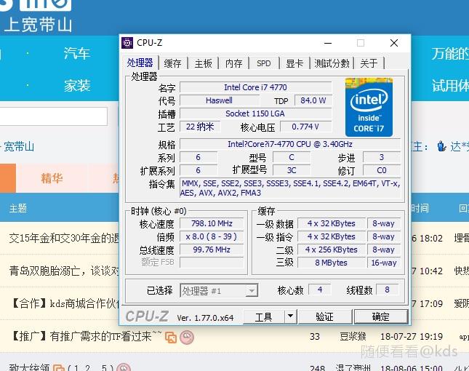Open thread 交15年金和交30年金 in forum list
Screen dimensions: 469x371
tap(64, 239)
